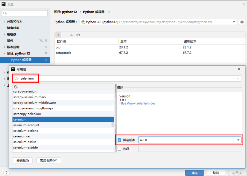The height and width of the screenshot is (176, 247).
Task: Expand the 编辑器 settings category
Action: 4,34
